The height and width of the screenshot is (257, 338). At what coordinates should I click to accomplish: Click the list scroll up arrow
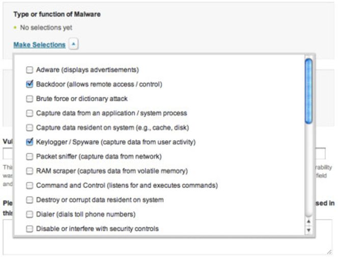click(x=308, y=221)
